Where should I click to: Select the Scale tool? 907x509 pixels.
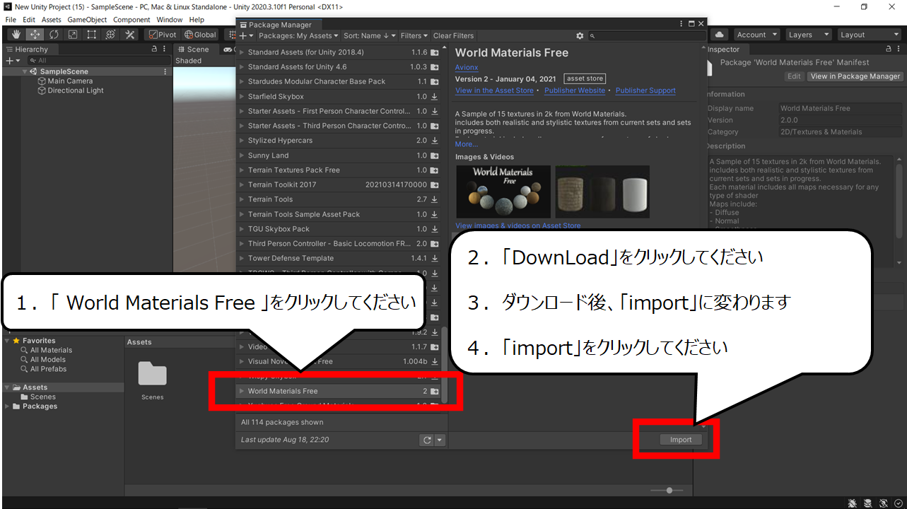73,35
